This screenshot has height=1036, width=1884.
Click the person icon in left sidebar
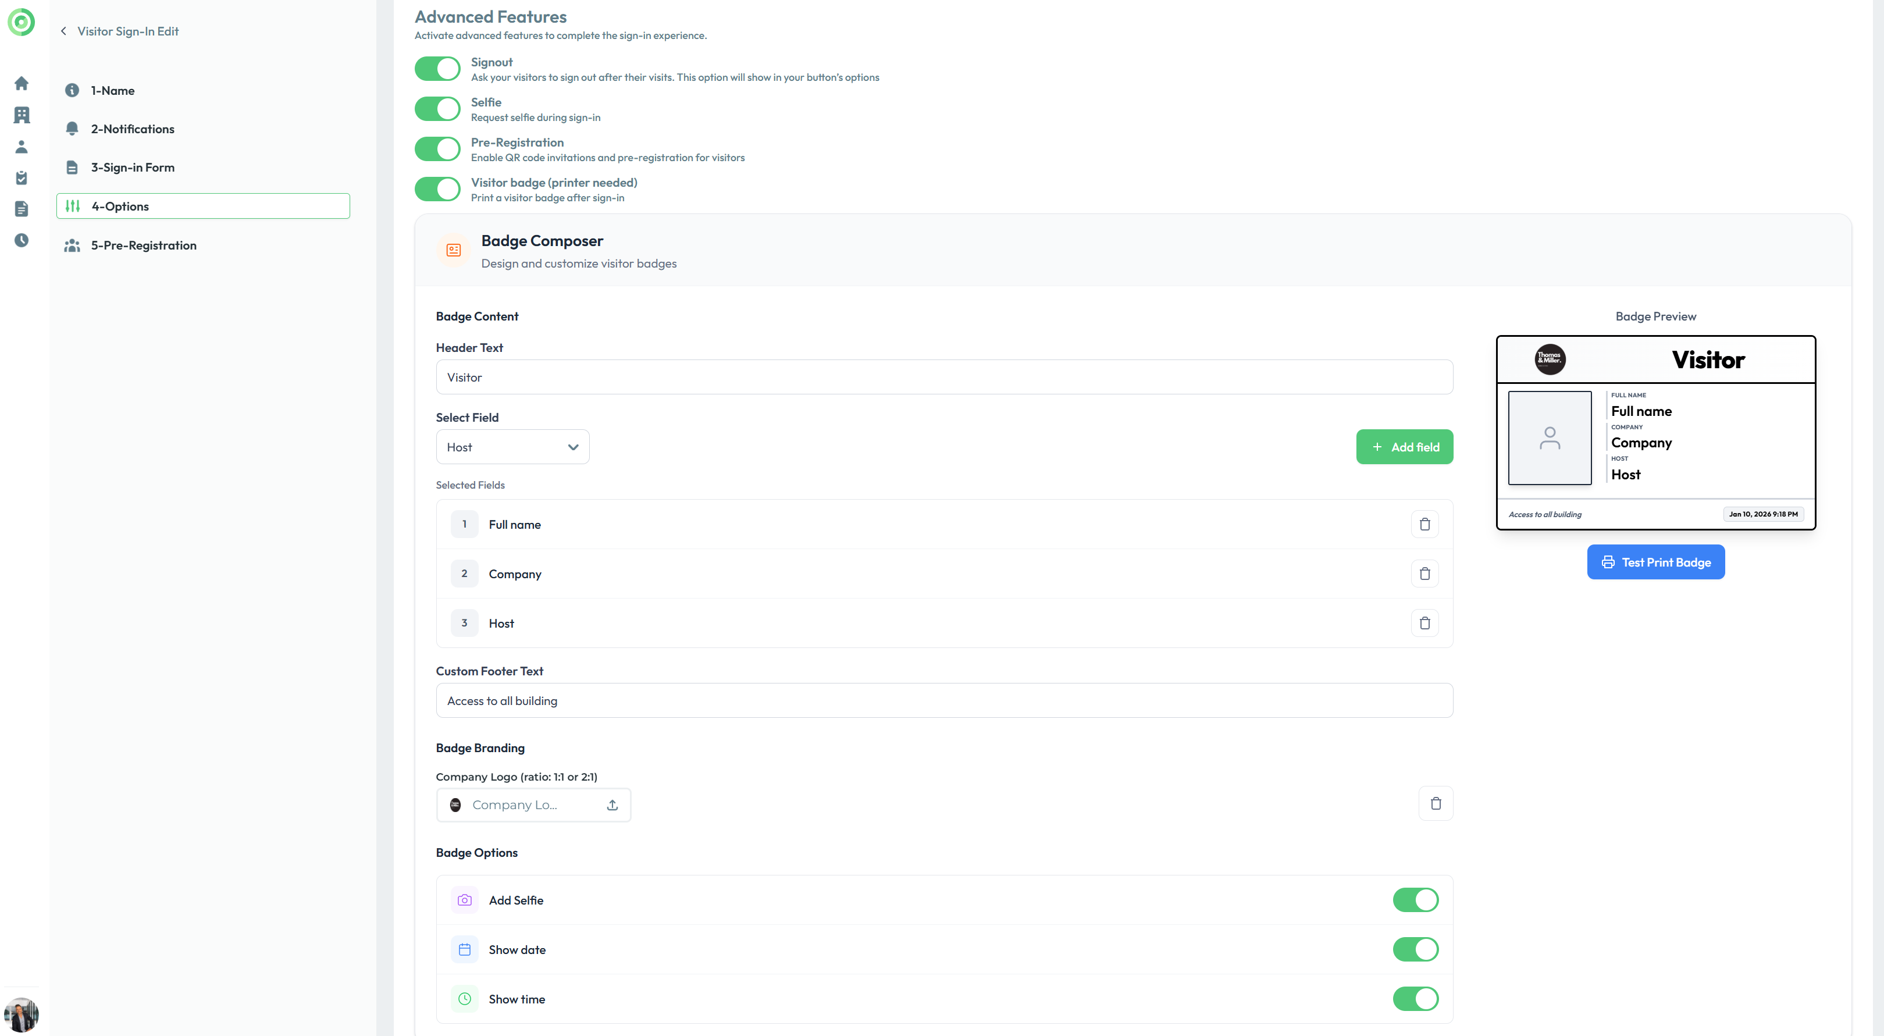click(x=21, y=147)
